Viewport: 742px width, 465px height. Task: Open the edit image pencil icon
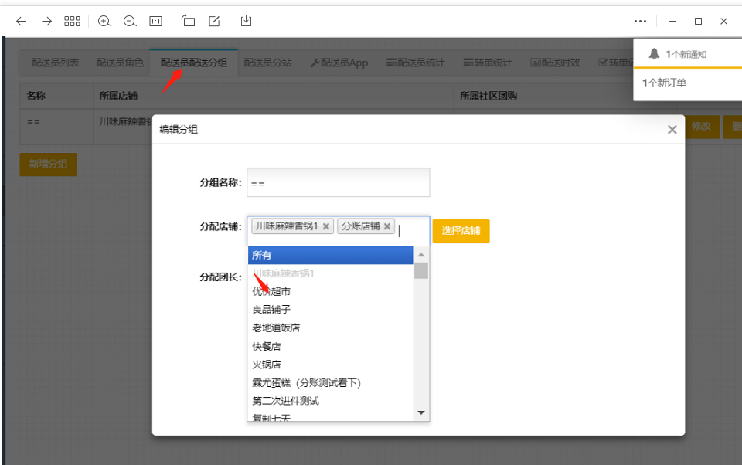pos(214,22)
